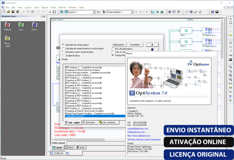
Task: Click the blue Calculate arrow in main toolbar
Action: 50,12
